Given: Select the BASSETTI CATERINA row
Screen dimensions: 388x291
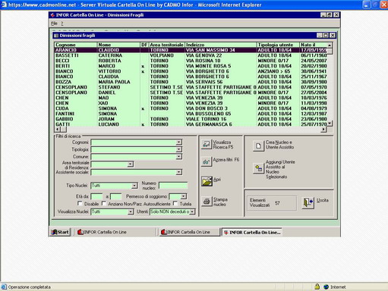Looking at the screenshot, I should tap(191, 55).
